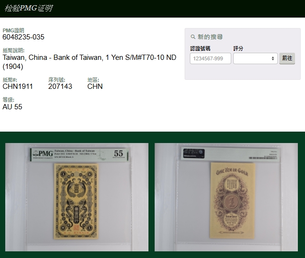Click the black hologram sticker on back holder
Image resolution: width=305 pixels, height=258 pixels.
click(x=194, y=153)
